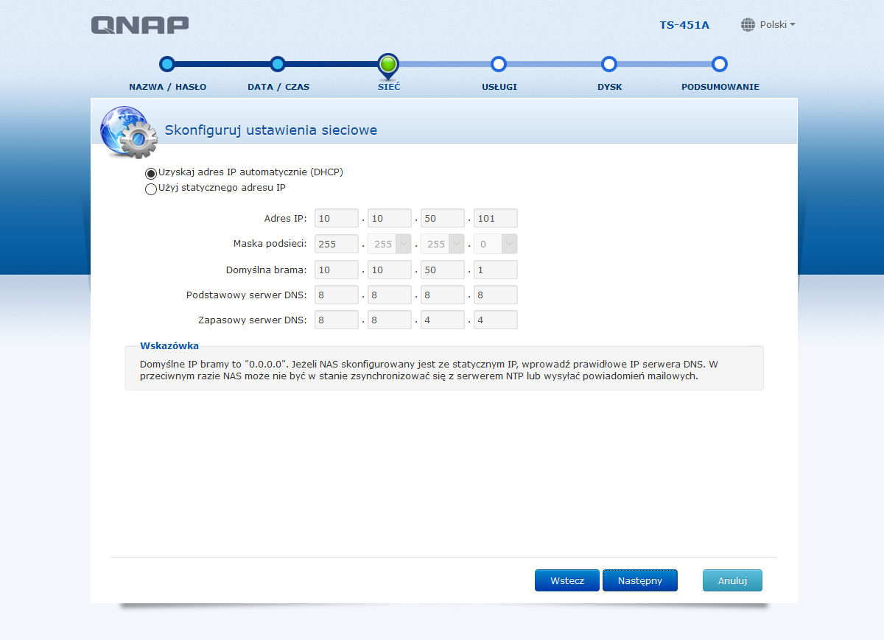Open third Maska podsieci octet dropdown

click(x=443, y=244)
